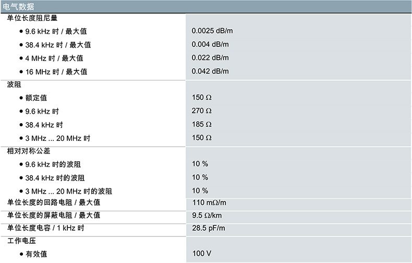Click the 电气数据 section header
Image resolution: width=412 pixels, height=263 pixels.
click(x=19, y=6)
